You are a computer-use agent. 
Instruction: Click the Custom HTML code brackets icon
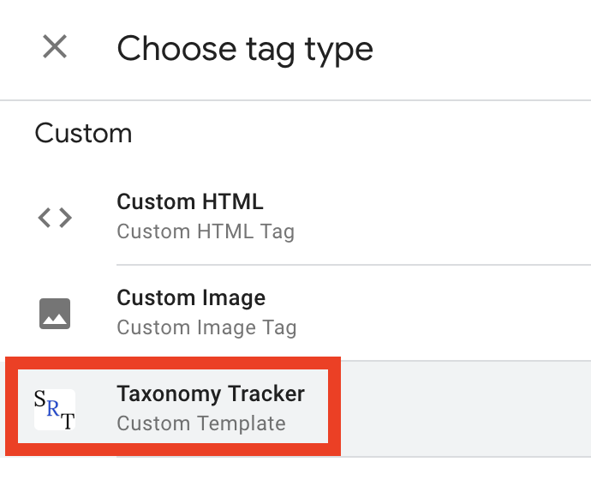[x=55, y=218]
